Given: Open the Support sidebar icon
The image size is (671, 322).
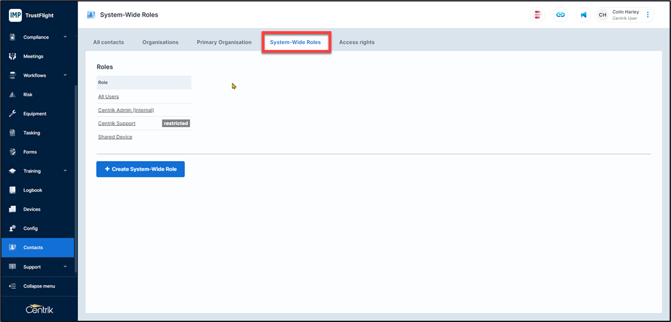Looking at the screenshot, I should tap(12, 267).
